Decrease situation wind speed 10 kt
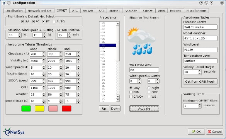This screenshot has width=226, height=139. tap(20, 36)
